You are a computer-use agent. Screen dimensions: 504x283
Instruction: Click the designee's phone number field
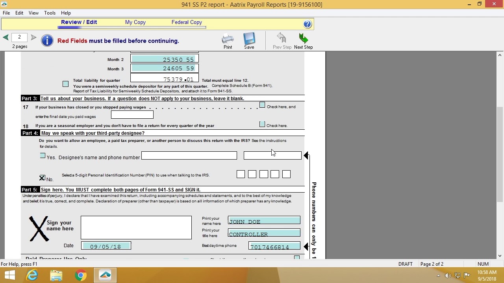(272, 156)
